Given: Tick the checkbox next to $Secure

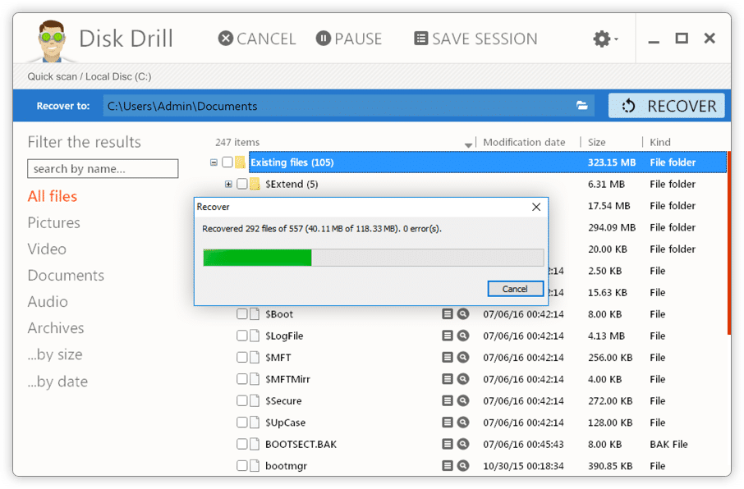Looking at the screenshot, I should (x=242, y=401).
